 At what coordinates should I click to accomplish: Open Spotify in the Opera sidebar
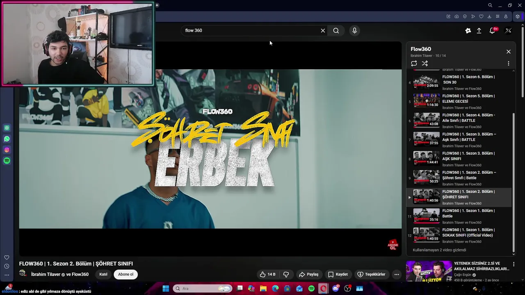click(x=7, y=161)
